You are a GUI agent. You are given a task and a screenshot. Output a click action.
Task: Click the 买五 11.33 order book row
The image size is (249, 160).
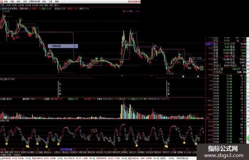(x=230, y=40)
